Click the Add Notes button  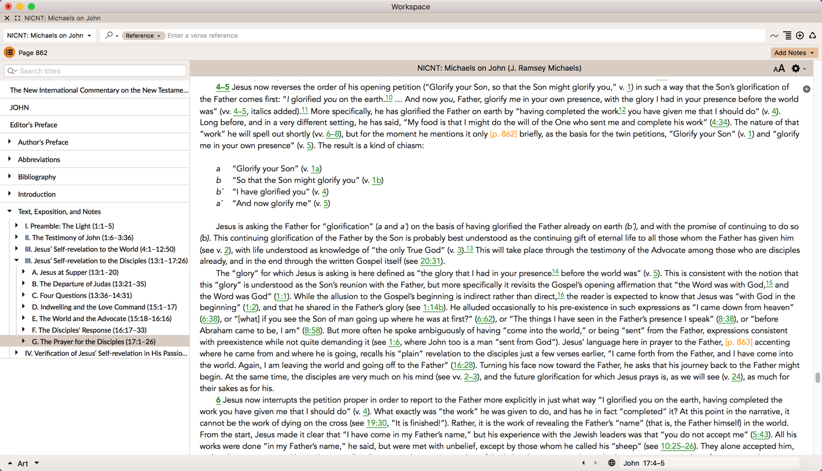(x=794, y=53)
